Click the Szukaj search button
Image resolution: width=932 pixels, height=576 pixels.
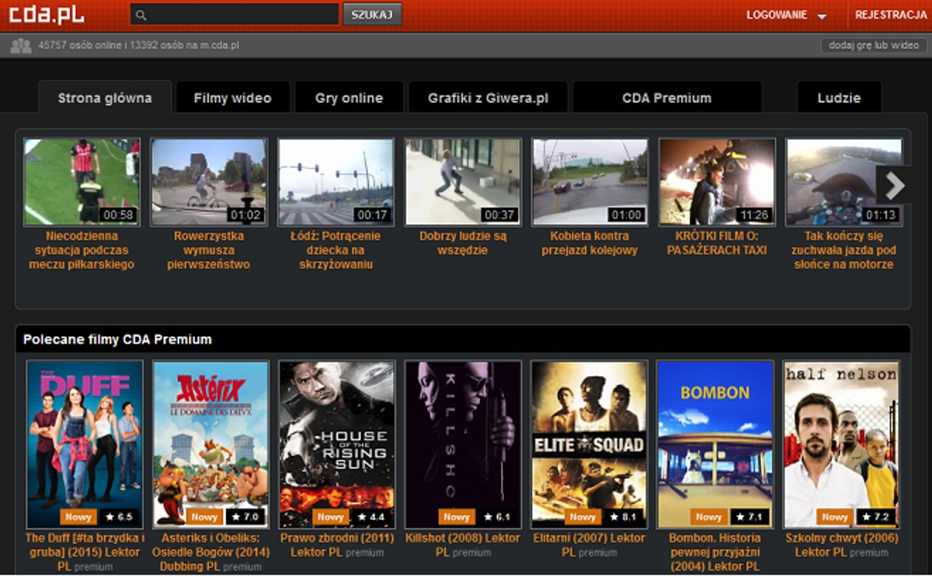pos(372,14)
